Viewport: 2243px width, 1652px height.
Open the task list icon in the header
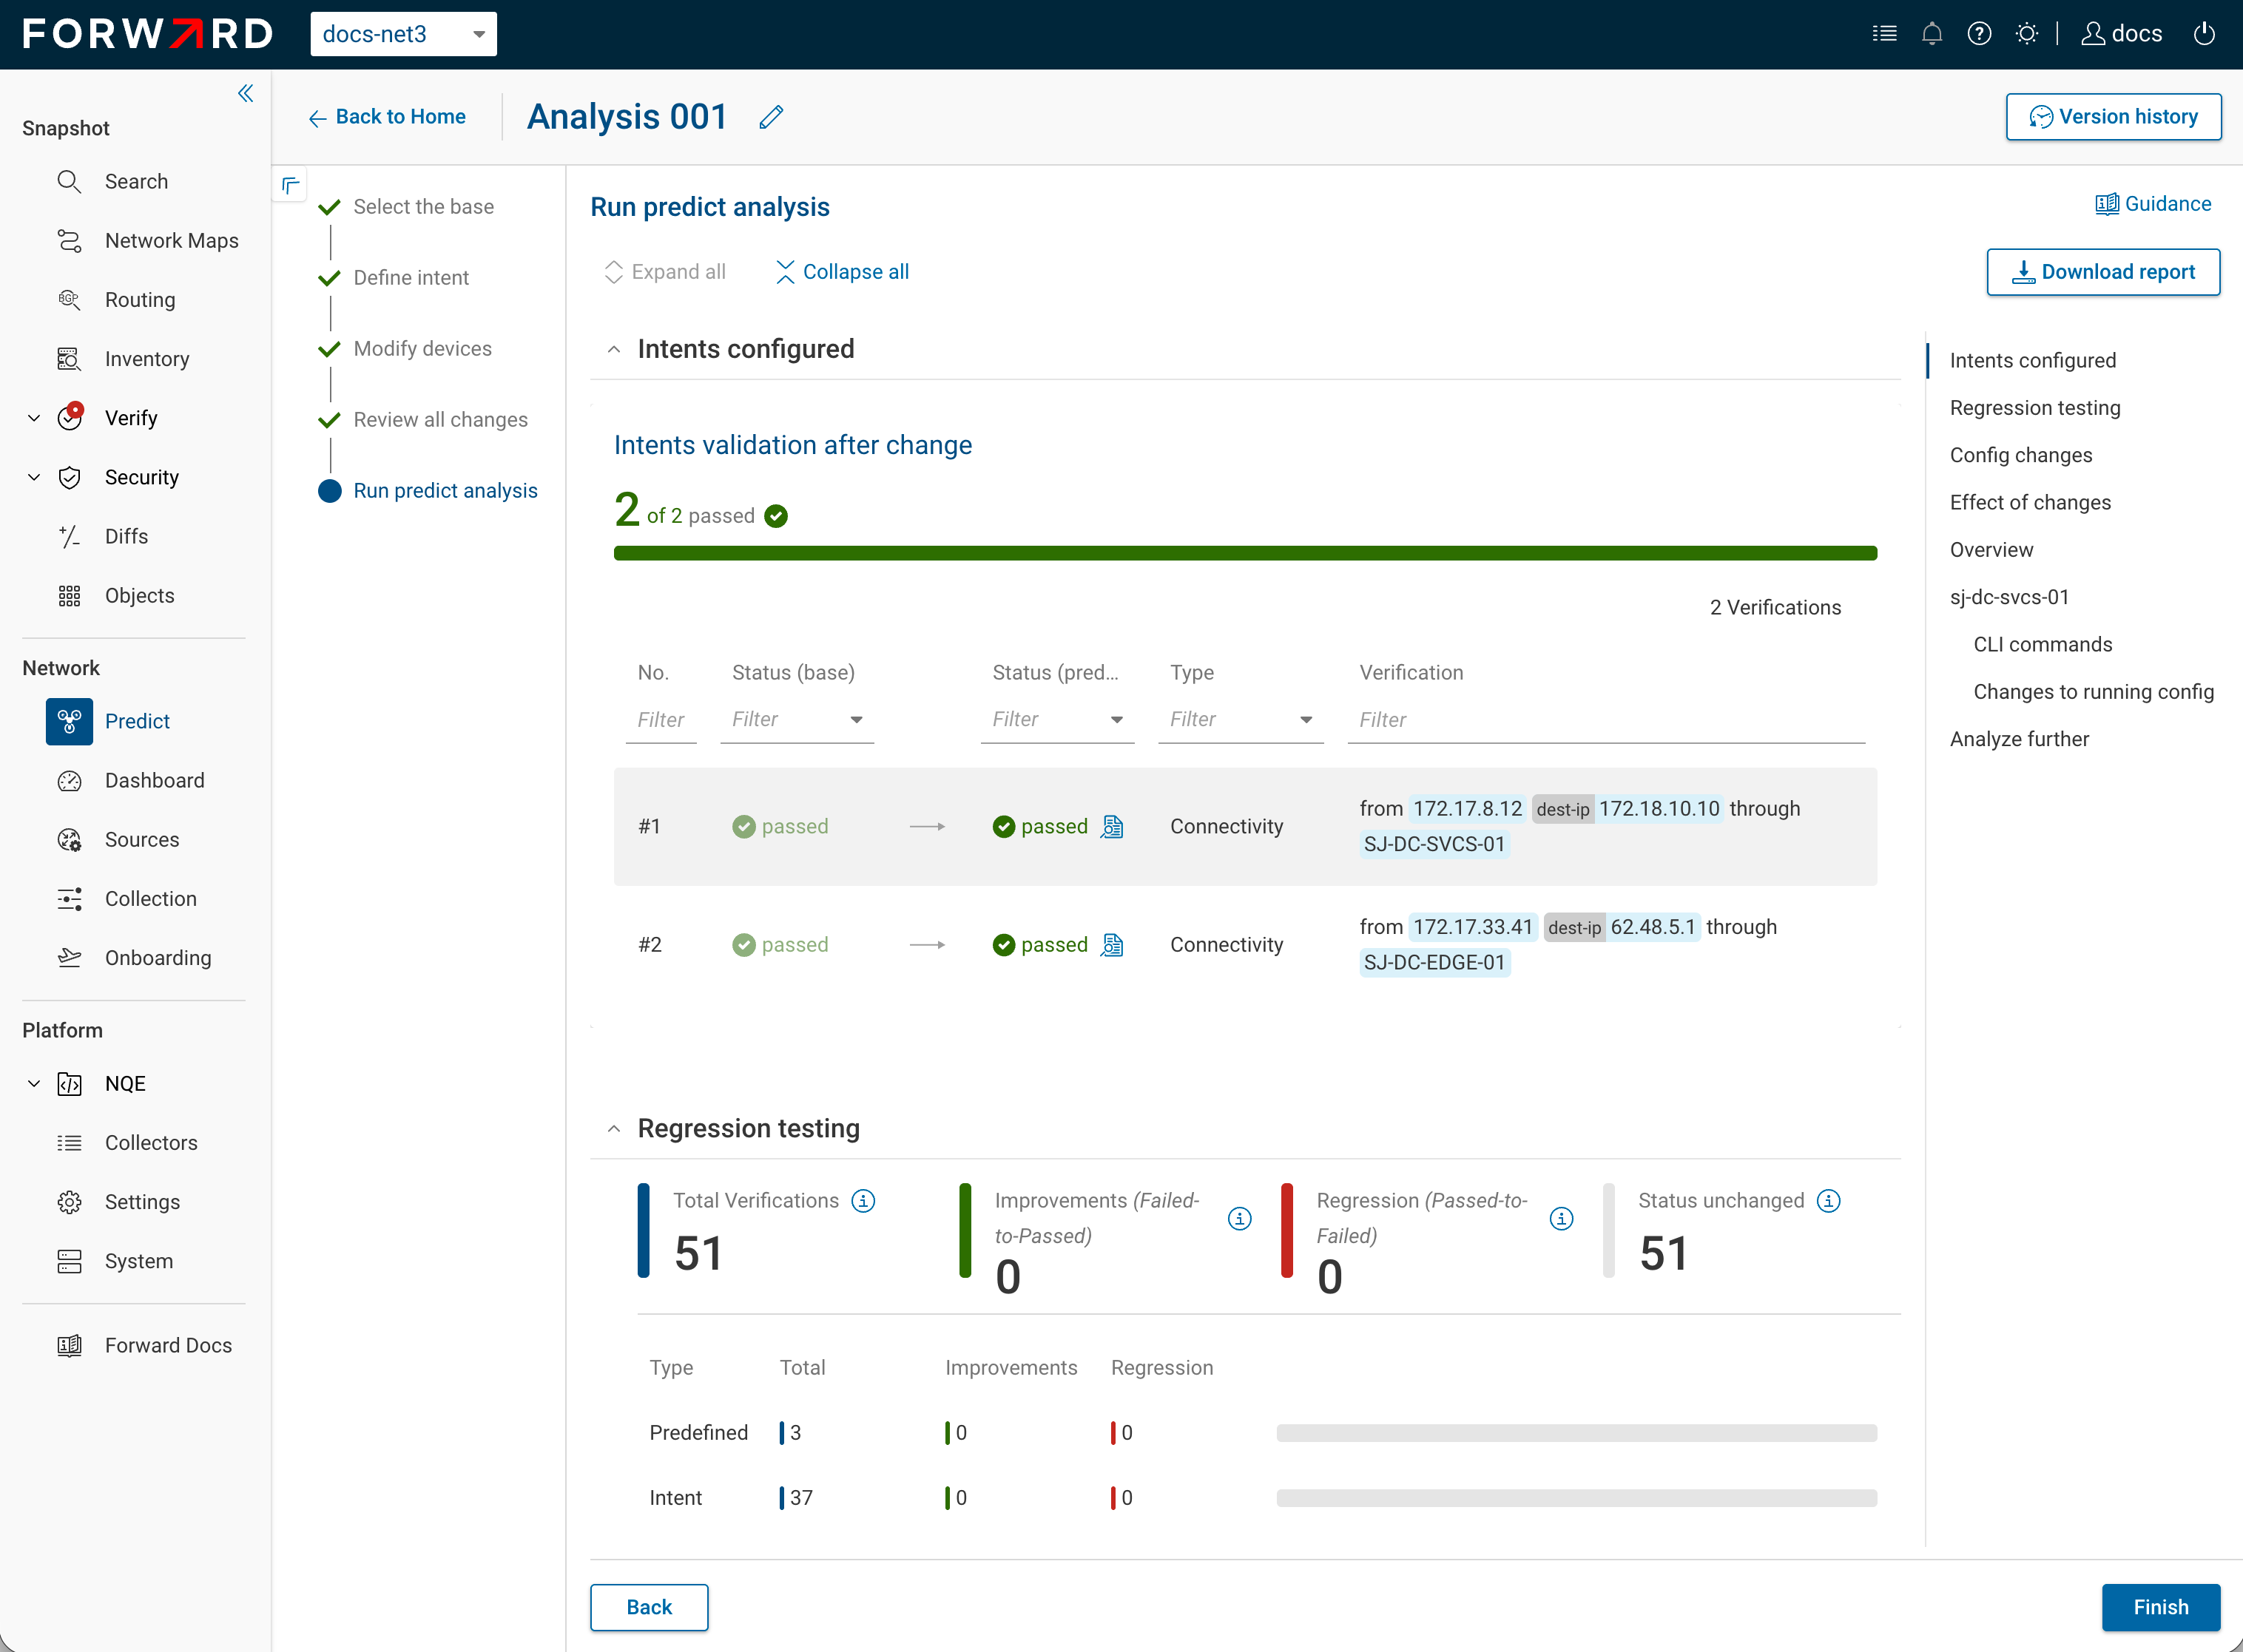pyautogui.click(x=1884, y=34)
